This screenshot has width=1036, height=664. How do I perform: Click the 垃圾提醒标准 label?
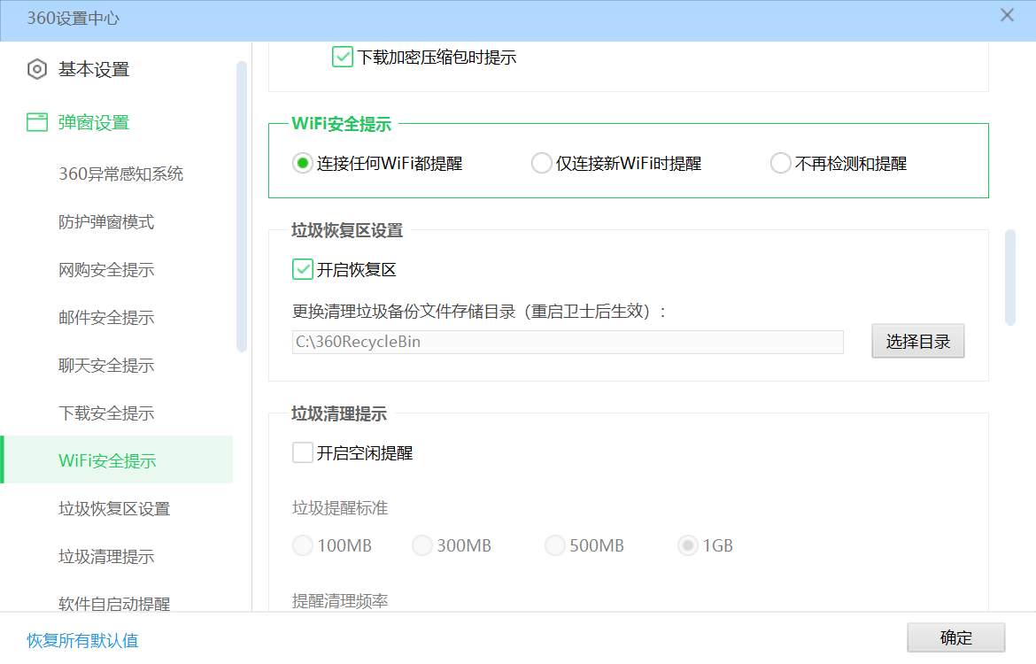[x=340, y=507]
